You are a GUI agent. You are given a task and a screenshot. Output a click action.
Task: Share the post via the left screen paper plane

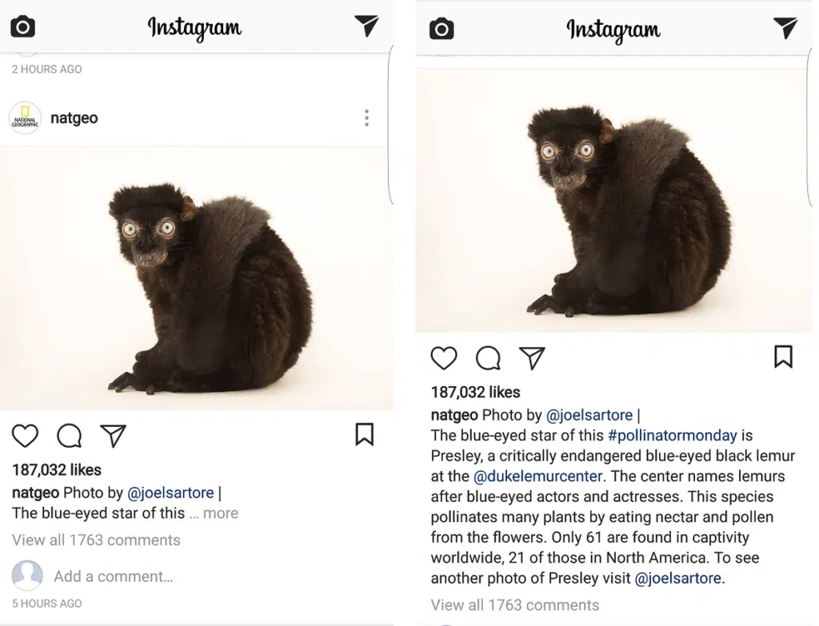[x=114, y=435]
